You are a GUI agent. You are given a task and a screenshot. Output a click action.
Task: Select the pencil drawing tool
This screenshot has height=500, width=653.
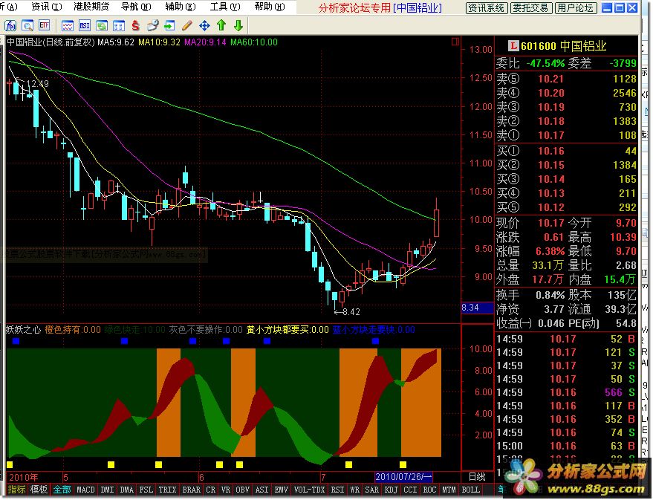pyautogui.click(x=187, y=26)
